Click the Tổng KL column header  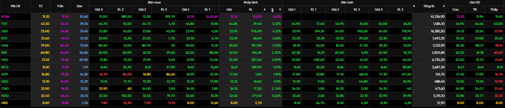[x=429, y=6]
